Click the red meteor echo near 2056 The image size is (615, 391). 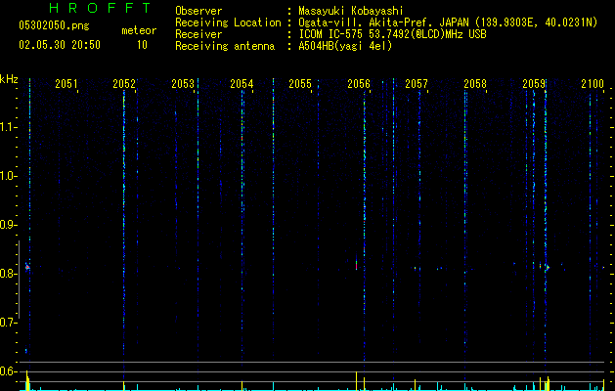pyautogui.click(x=357, y=265)
